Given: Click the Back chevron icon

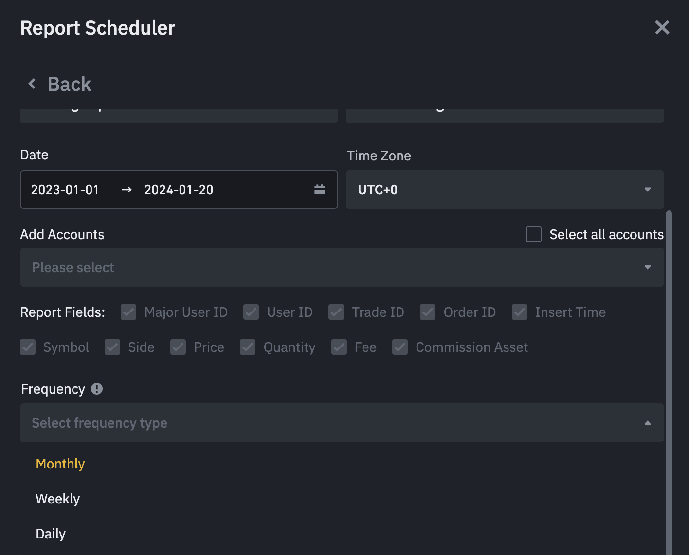Looking at the screenshot, I should pos(32,84).
